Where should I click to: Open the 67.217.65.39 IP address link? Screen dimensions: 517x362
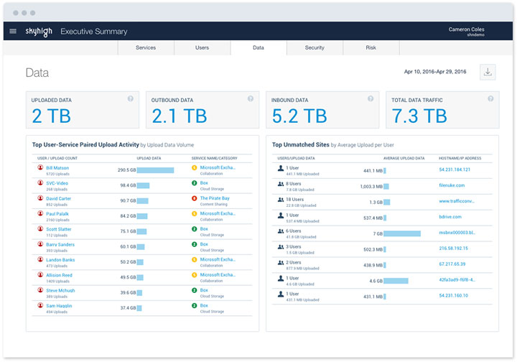click(452, 264)
